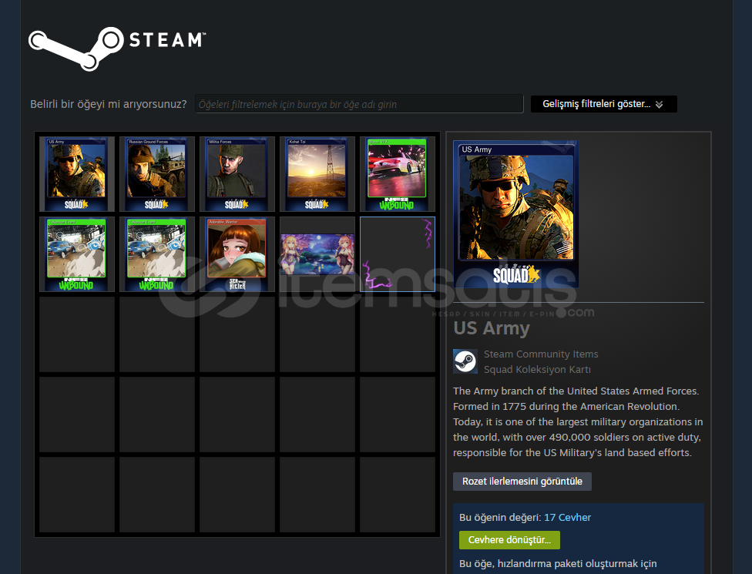Screen dimensions: 752x574
Task: Click the large US Army card preview
Action: tap(516, 214)
